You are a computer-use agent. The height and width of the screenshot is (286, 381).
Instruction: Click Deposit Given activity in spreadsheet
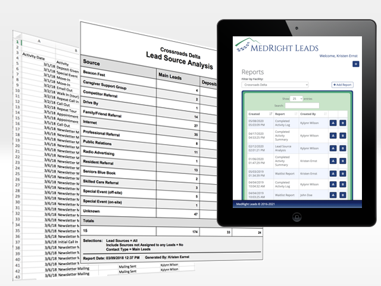click(x=67, y=69)
